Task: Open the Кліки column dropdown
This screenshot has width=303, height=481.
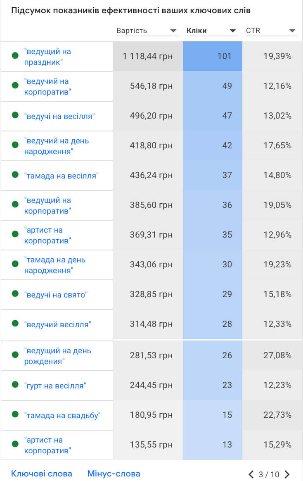Action: pyautogui.click(x=233, y=31)
